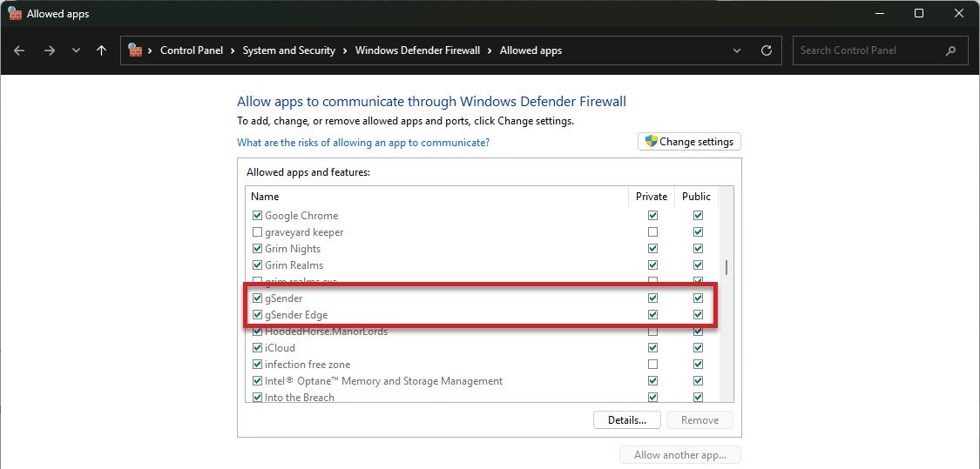Toggle Public checkbox for gSender Edge
This screenshot has height=469, width=980.
click(x=698, y=315)
